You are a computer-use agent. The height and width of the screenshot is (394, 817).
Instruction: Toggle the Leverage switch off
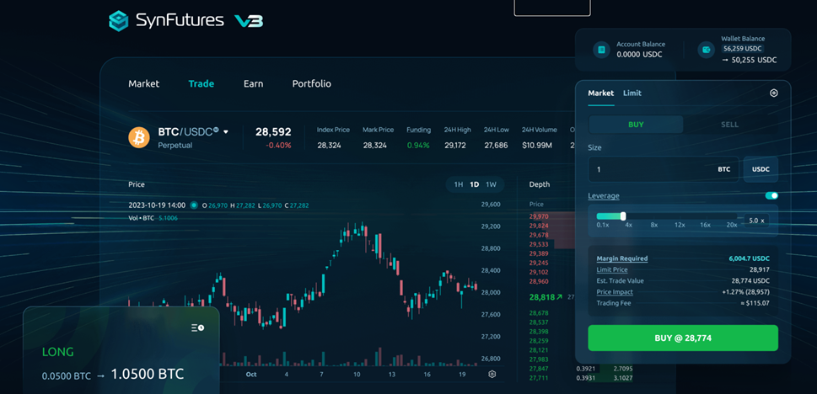point(771,195)
